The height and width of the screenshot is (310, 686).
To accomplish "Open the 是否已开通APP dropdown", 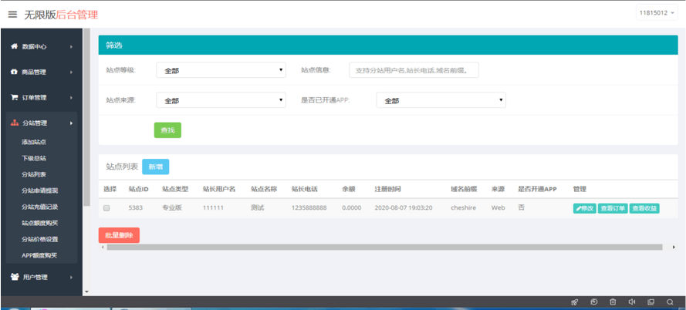I will pos(441,100).
